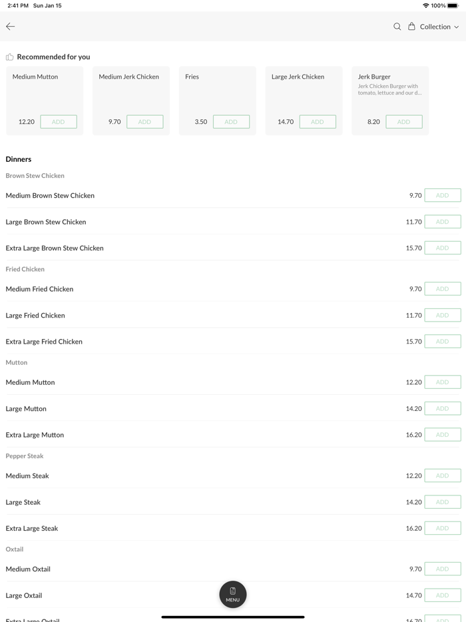Open the search magnifier icon
Viewport: 466px width, 622px height.
coord(397,27)
